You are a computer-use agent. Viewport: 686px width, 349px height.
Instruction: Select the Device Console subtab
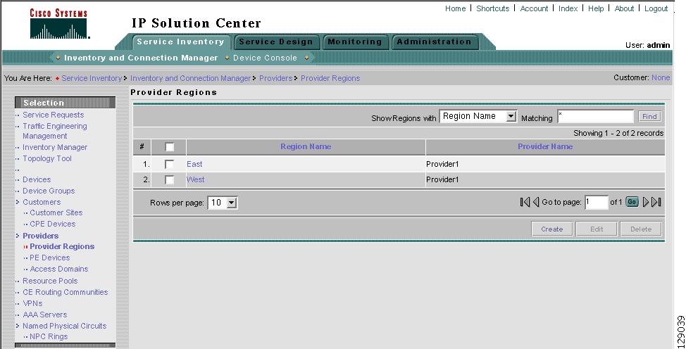tap(265, 58)
